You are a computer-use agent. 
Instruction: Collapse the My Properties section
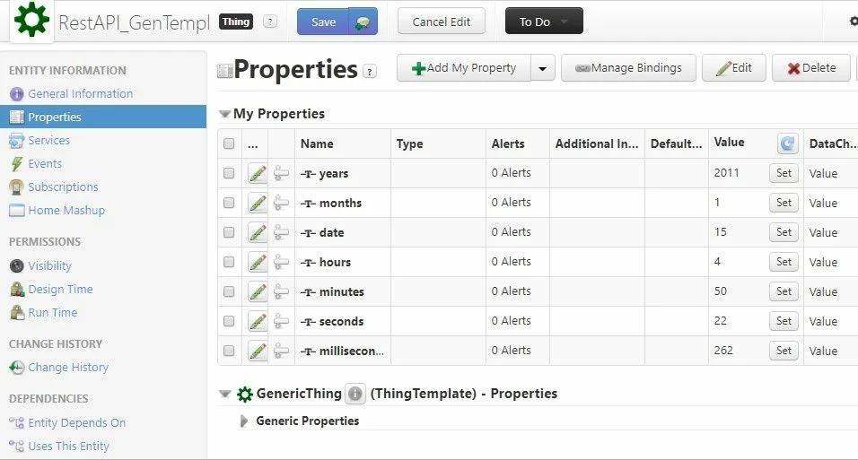224,114
